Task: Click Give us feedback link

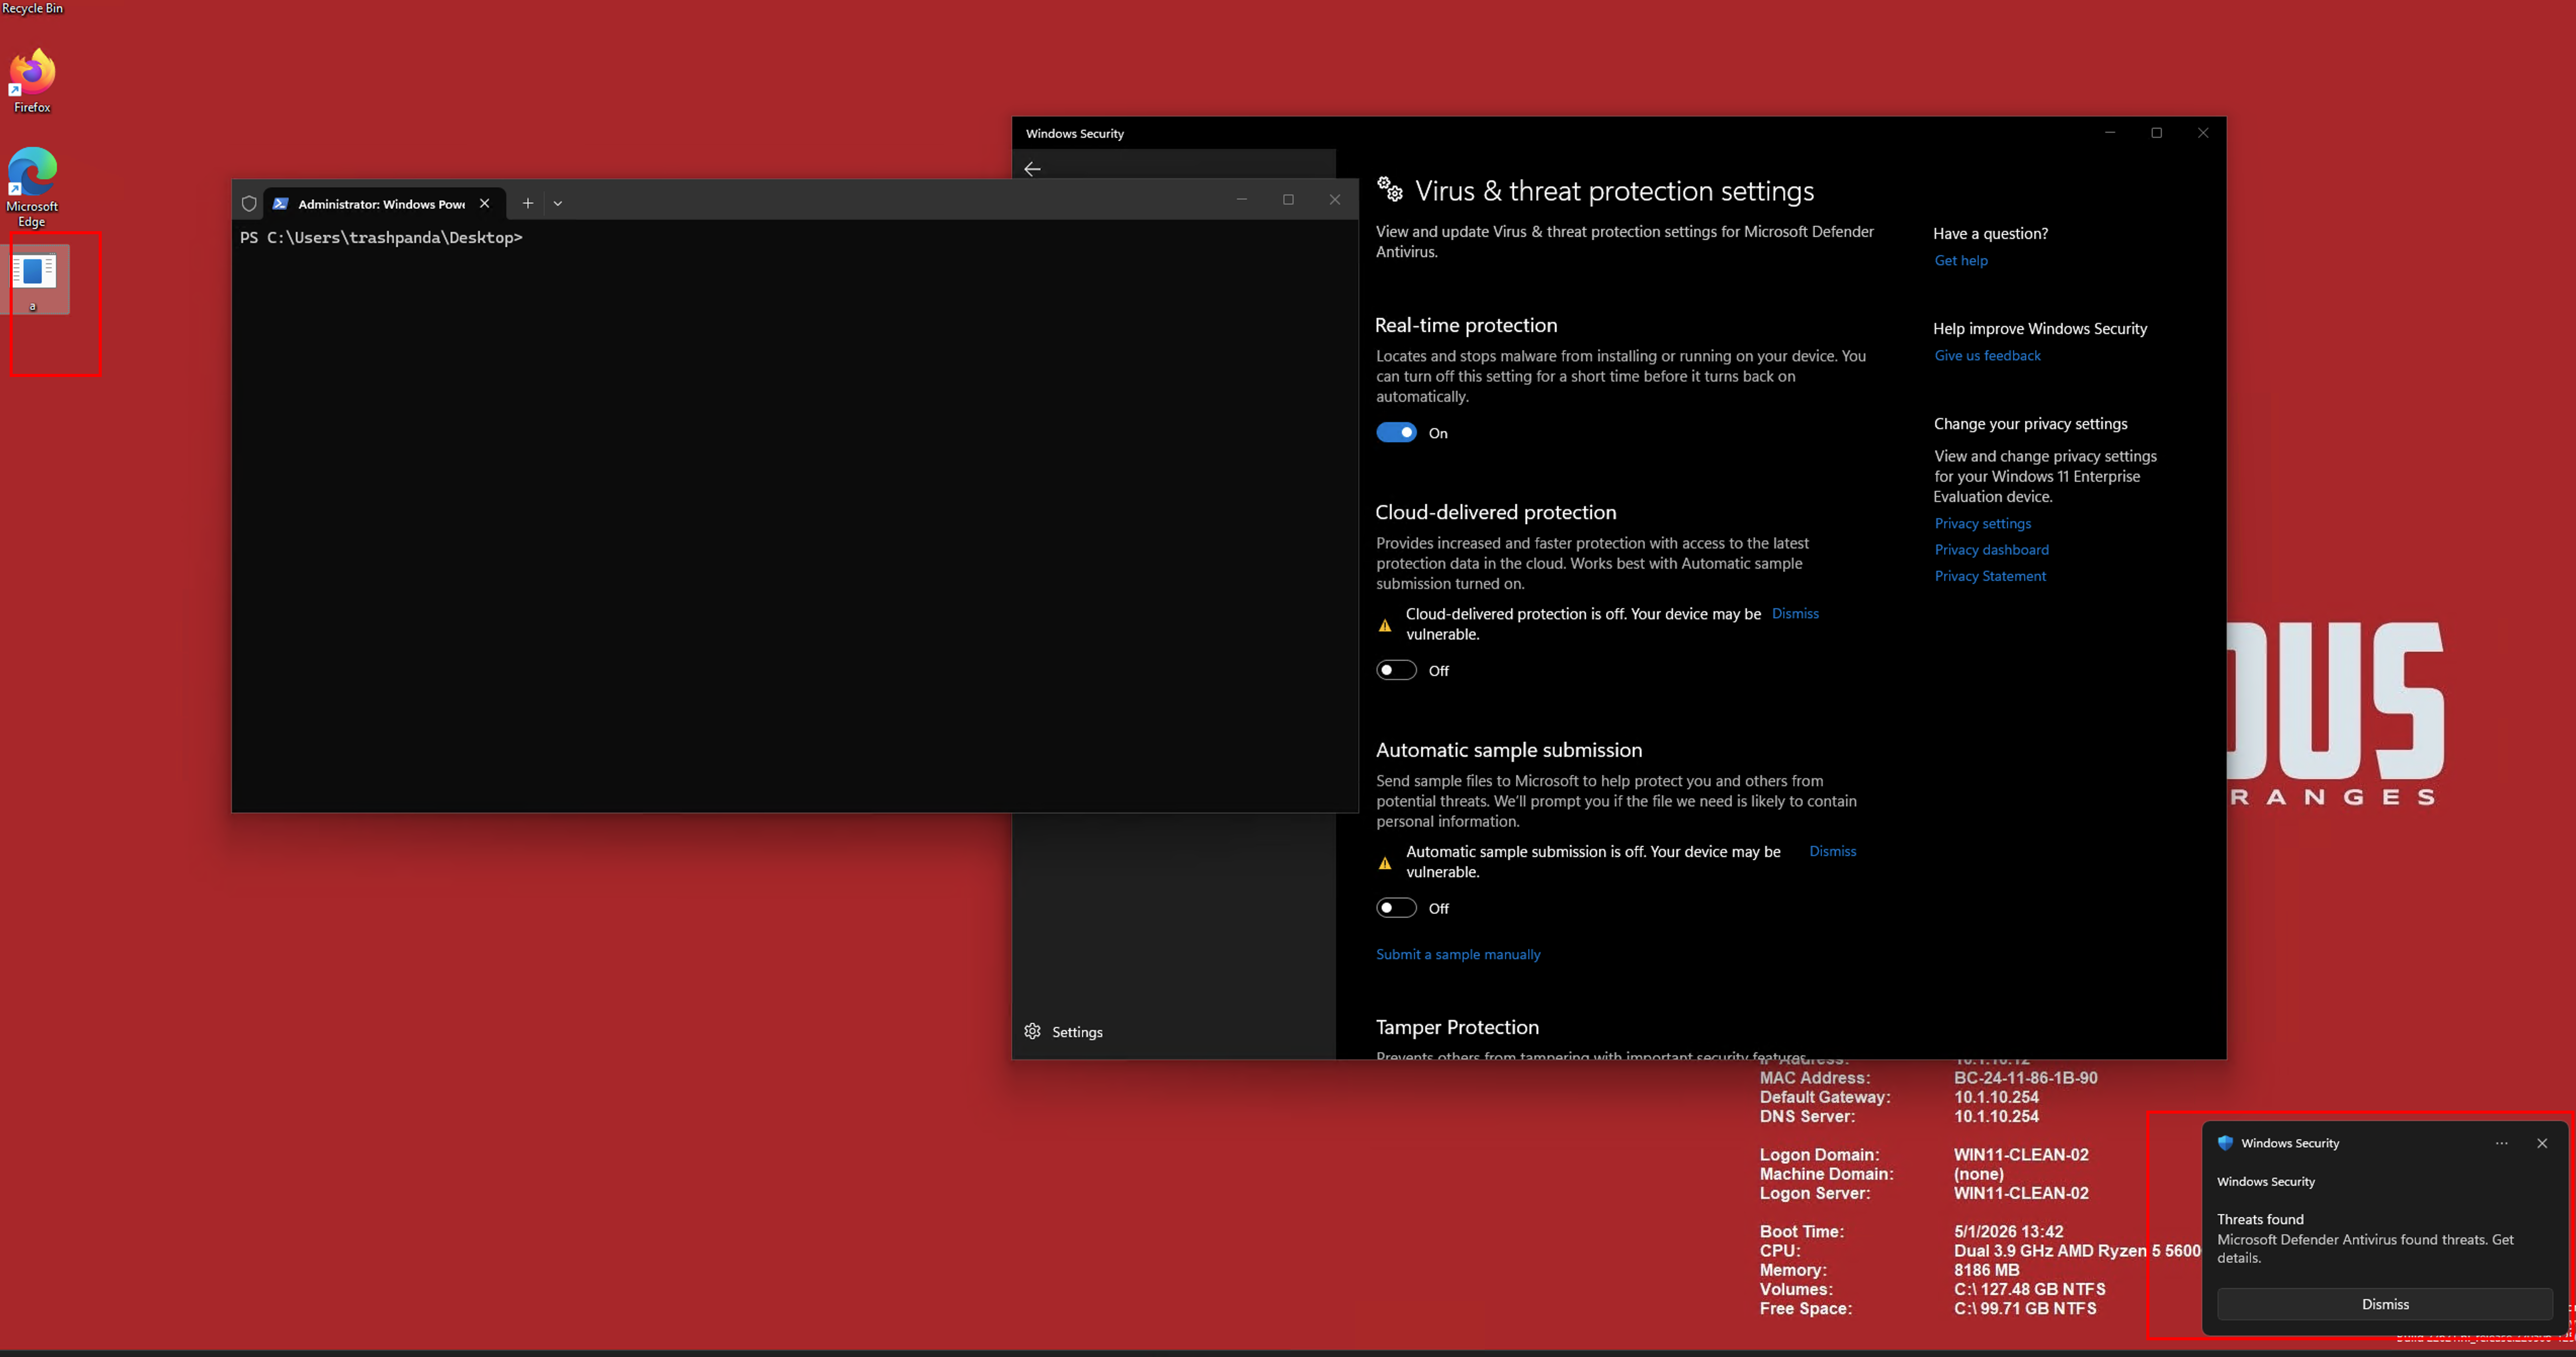Action: (1987, 355)
